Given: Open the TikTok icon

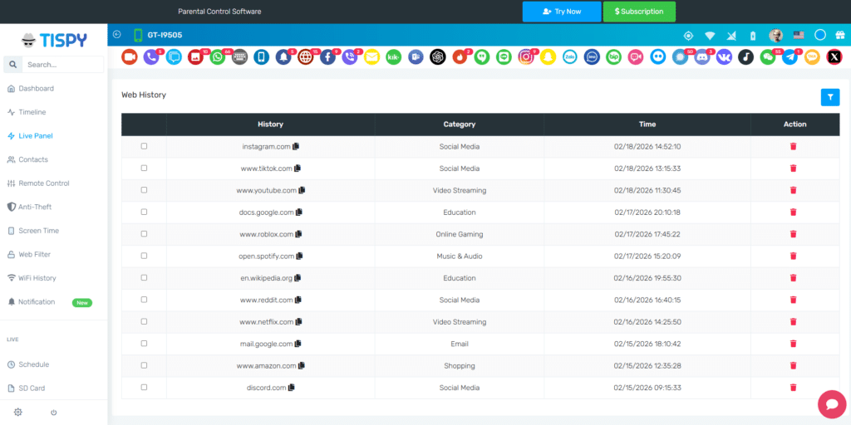Looking at the screenshot, I should tap(746, 56).
